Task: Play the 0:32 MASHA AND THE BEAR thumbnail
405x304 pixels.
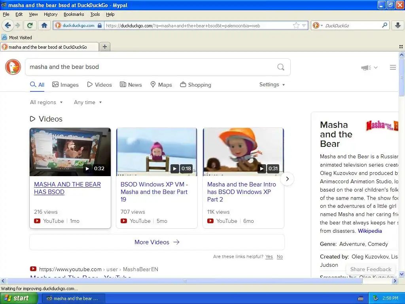Action: pos(70,152)
